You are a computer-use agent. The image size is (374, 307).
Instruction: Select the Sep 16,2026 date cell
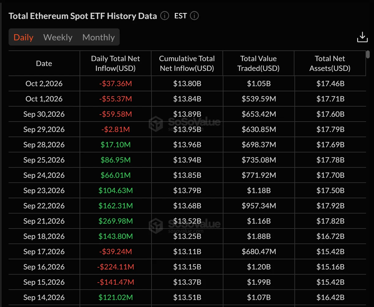[44, 267]
